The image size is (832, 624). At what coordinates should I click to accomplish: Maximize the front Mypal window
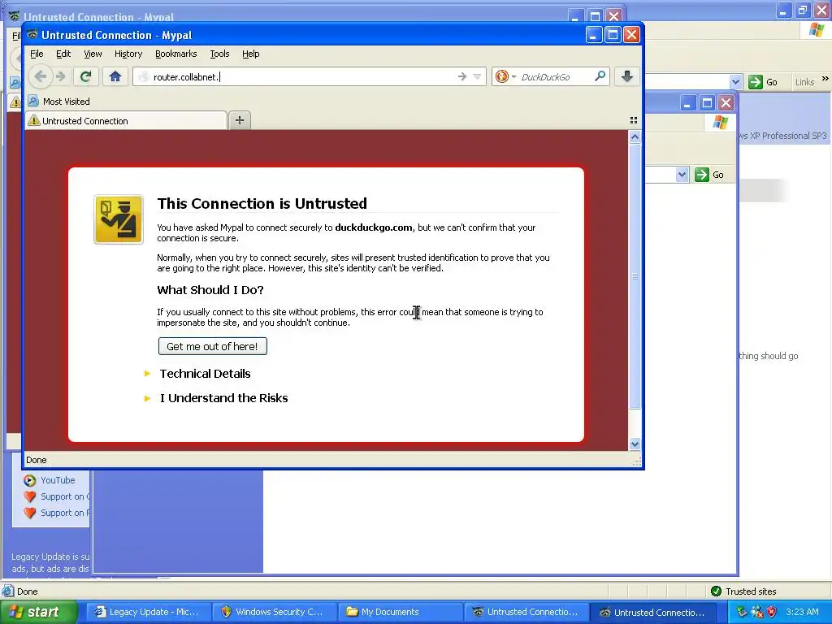click(x=613, y=35)
